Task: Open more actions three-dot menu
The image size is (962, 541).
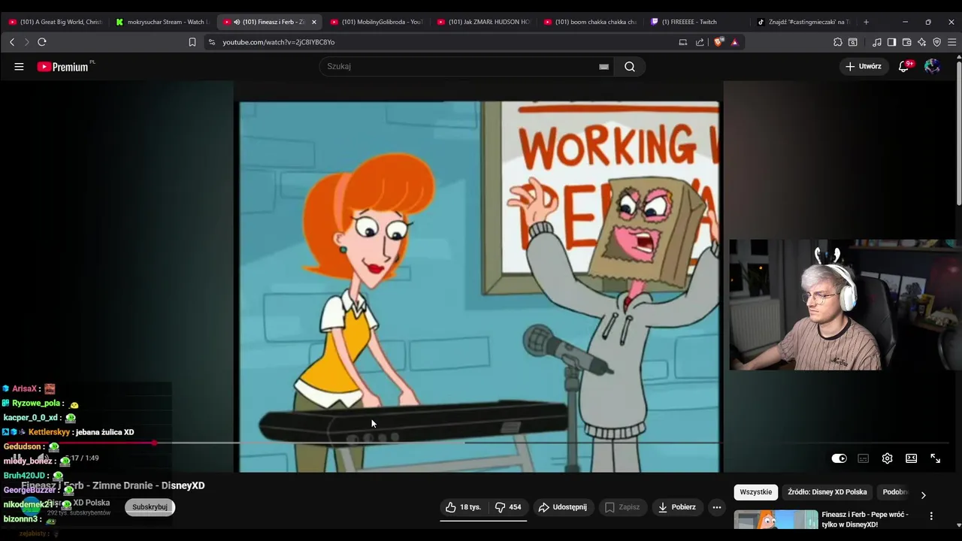Action: [x=716, y=507]
